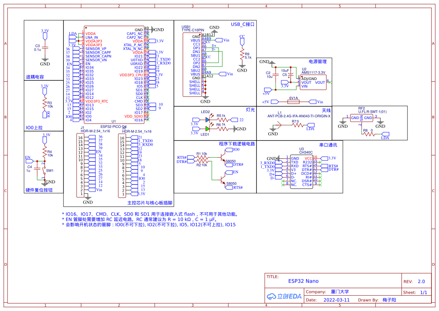Click the drawn-by name 梅子阳
Screen dimensions: 439x311
click(x=389, y=300)
